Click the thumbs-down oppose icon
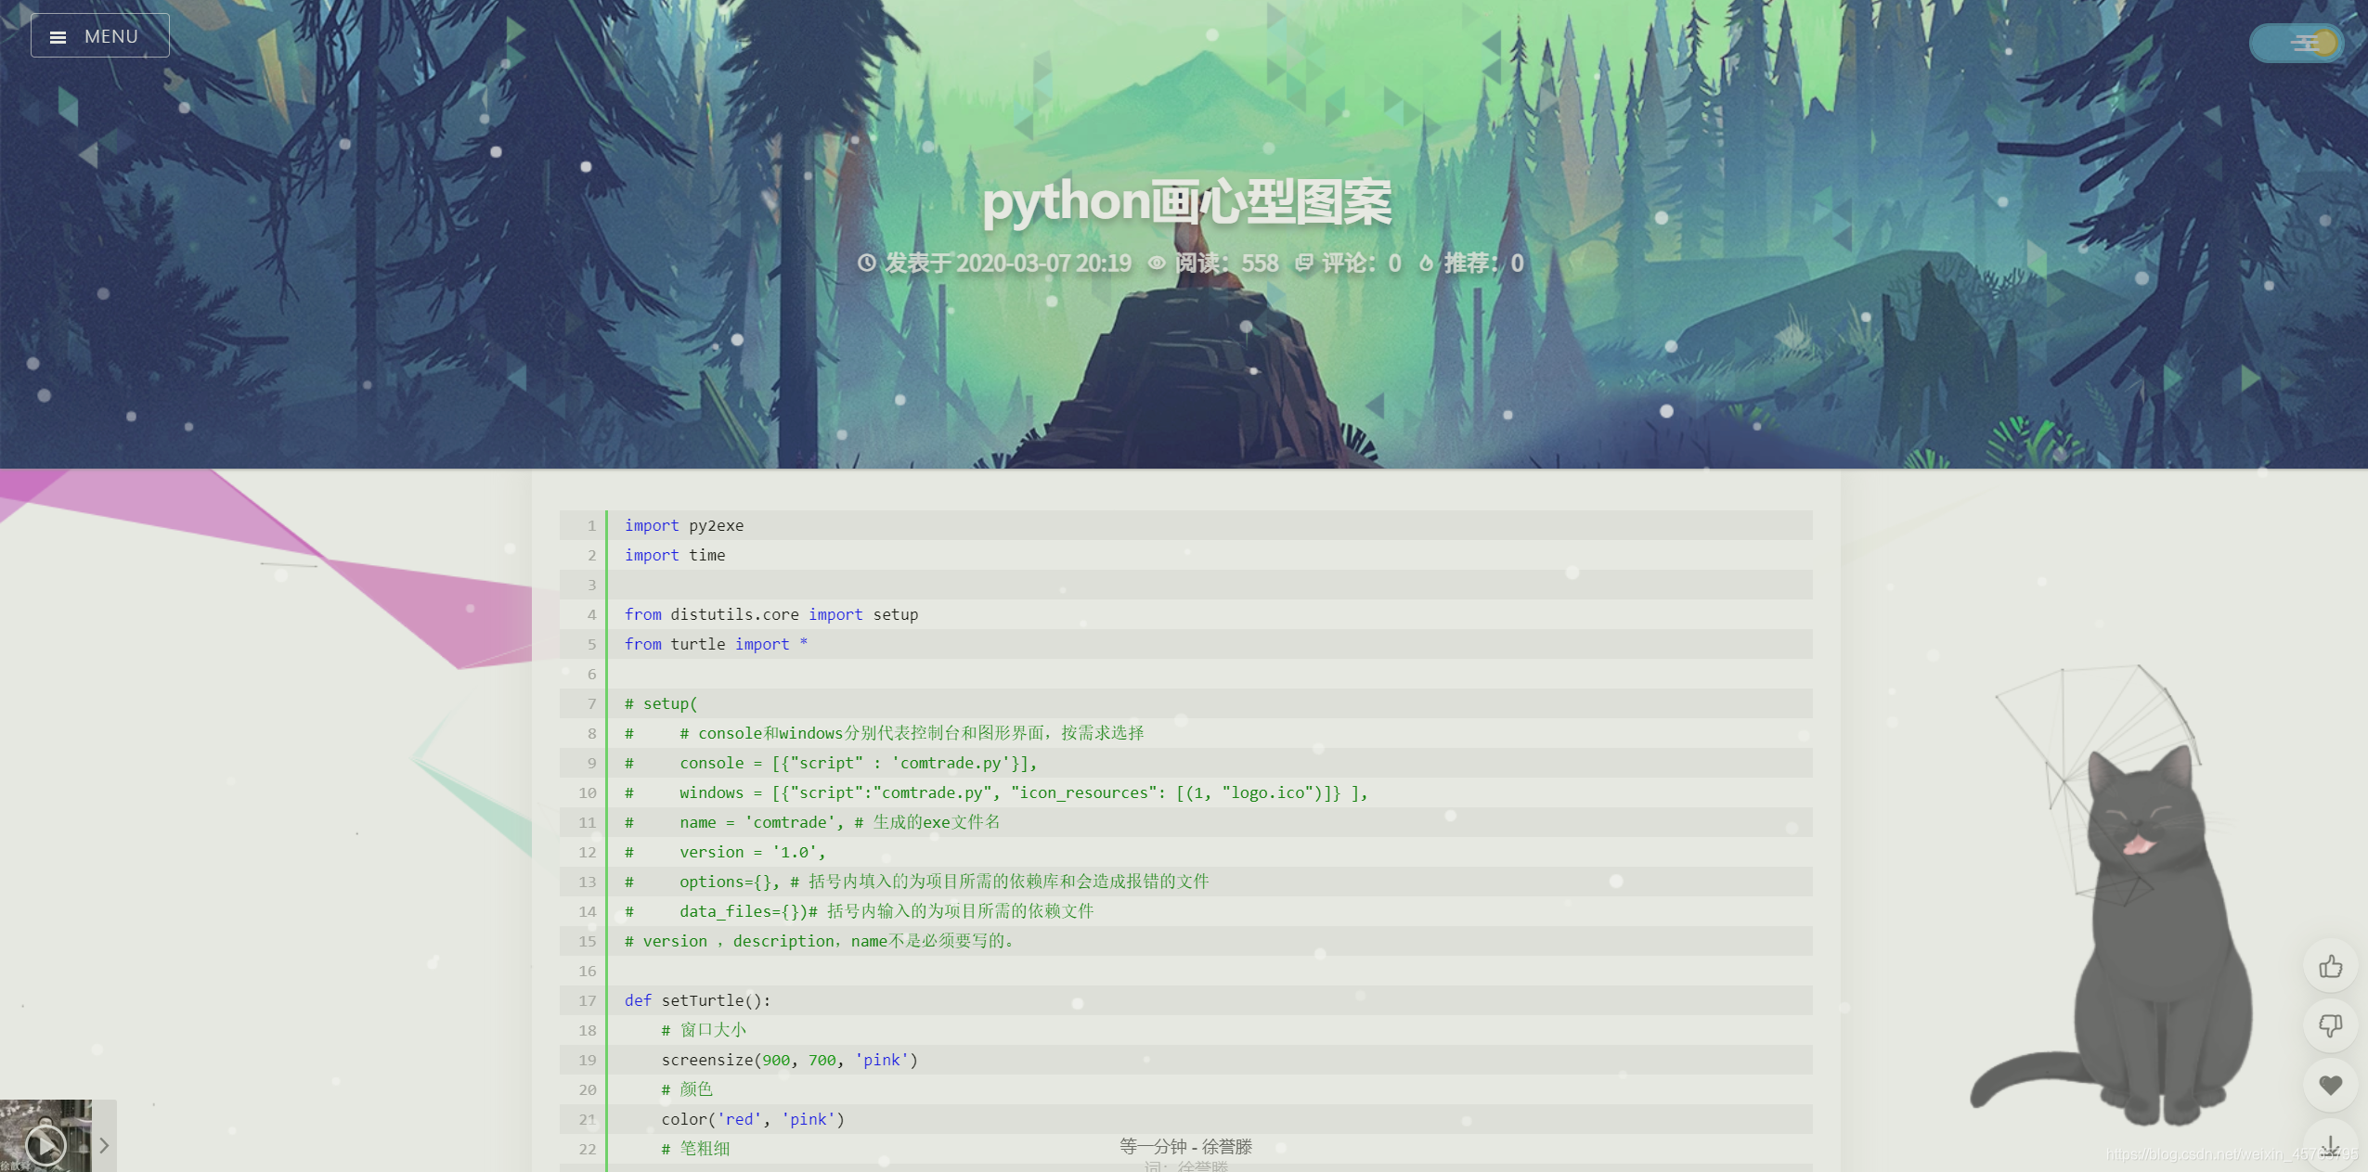 pos(2330,1025)
